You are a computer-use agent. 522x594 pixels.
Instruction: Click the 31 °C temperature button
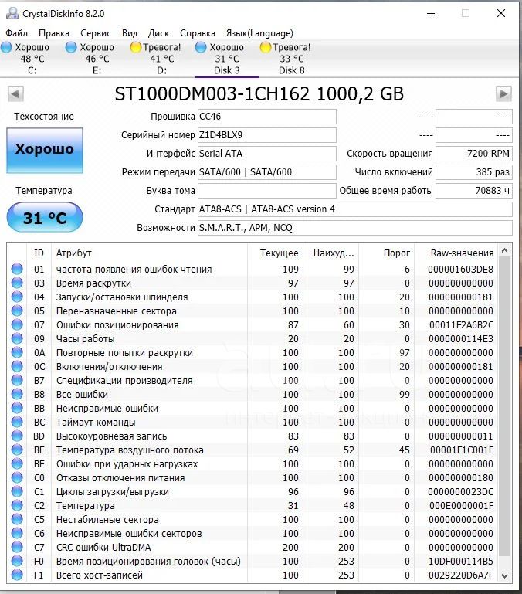click(x=45, y=217)
